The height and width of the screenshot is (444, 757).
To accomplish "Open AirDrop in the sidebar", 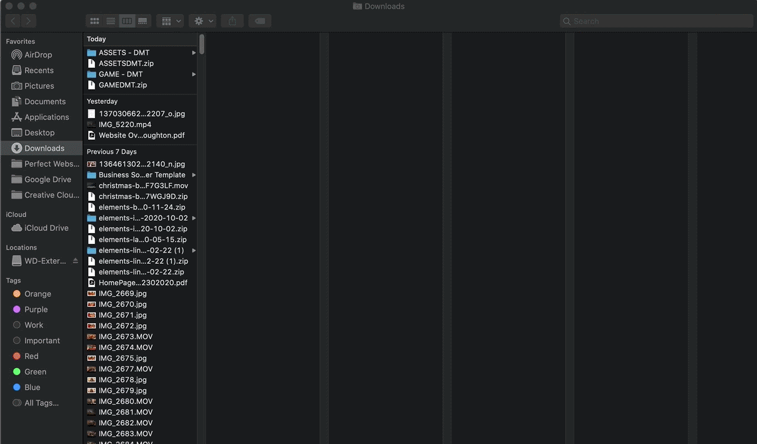I will pyautogui.click(x=38, y=55).
